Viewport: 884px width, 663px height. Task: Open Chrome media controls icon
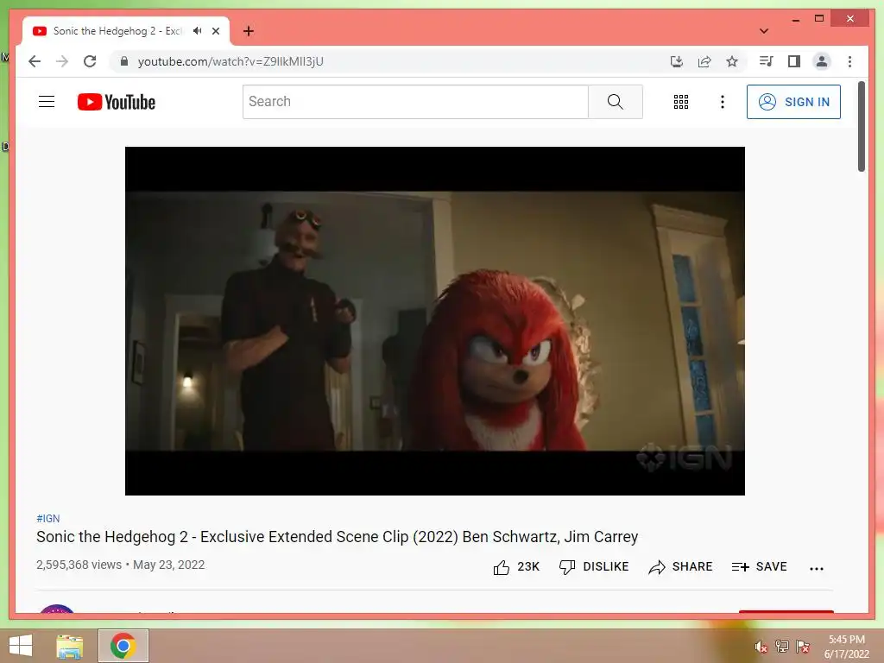tap(766, 61)
